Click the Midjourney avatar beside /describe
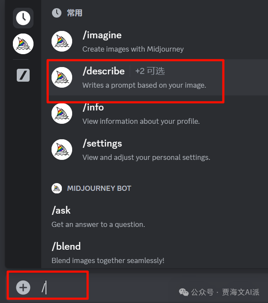268x303 pixels. pyautogui.click(x=62, y=77)
